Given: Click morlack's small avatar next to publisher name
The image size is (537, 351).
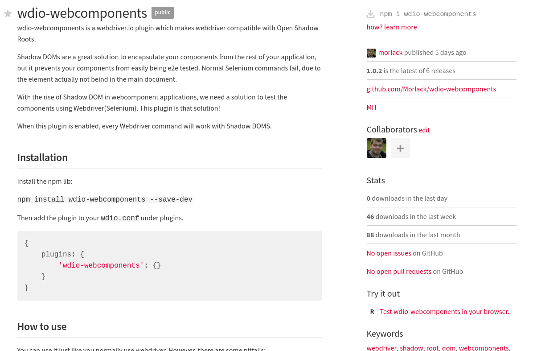Looking at the screenshot, I should (x=371, y=53).
